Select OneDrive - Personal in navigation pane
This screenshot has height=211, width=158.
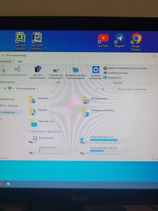pyautogui.click(x=9, y=105)
